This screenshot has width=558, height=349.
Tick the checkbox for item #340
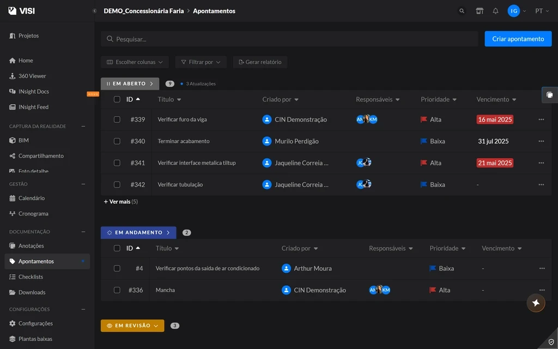click(117, 141)
